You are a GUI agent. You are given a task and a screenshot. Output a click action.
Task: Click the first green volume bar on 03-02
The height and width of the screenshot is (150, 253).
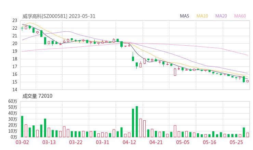pos(22,126)
